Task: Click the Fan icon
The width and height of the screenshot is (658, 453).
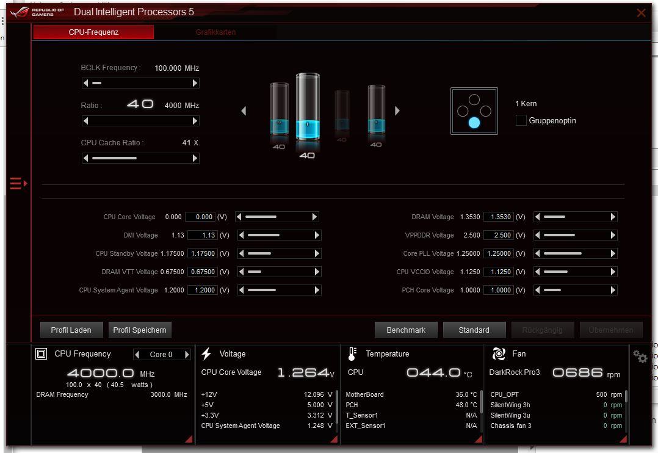Action: coord(499,354)
